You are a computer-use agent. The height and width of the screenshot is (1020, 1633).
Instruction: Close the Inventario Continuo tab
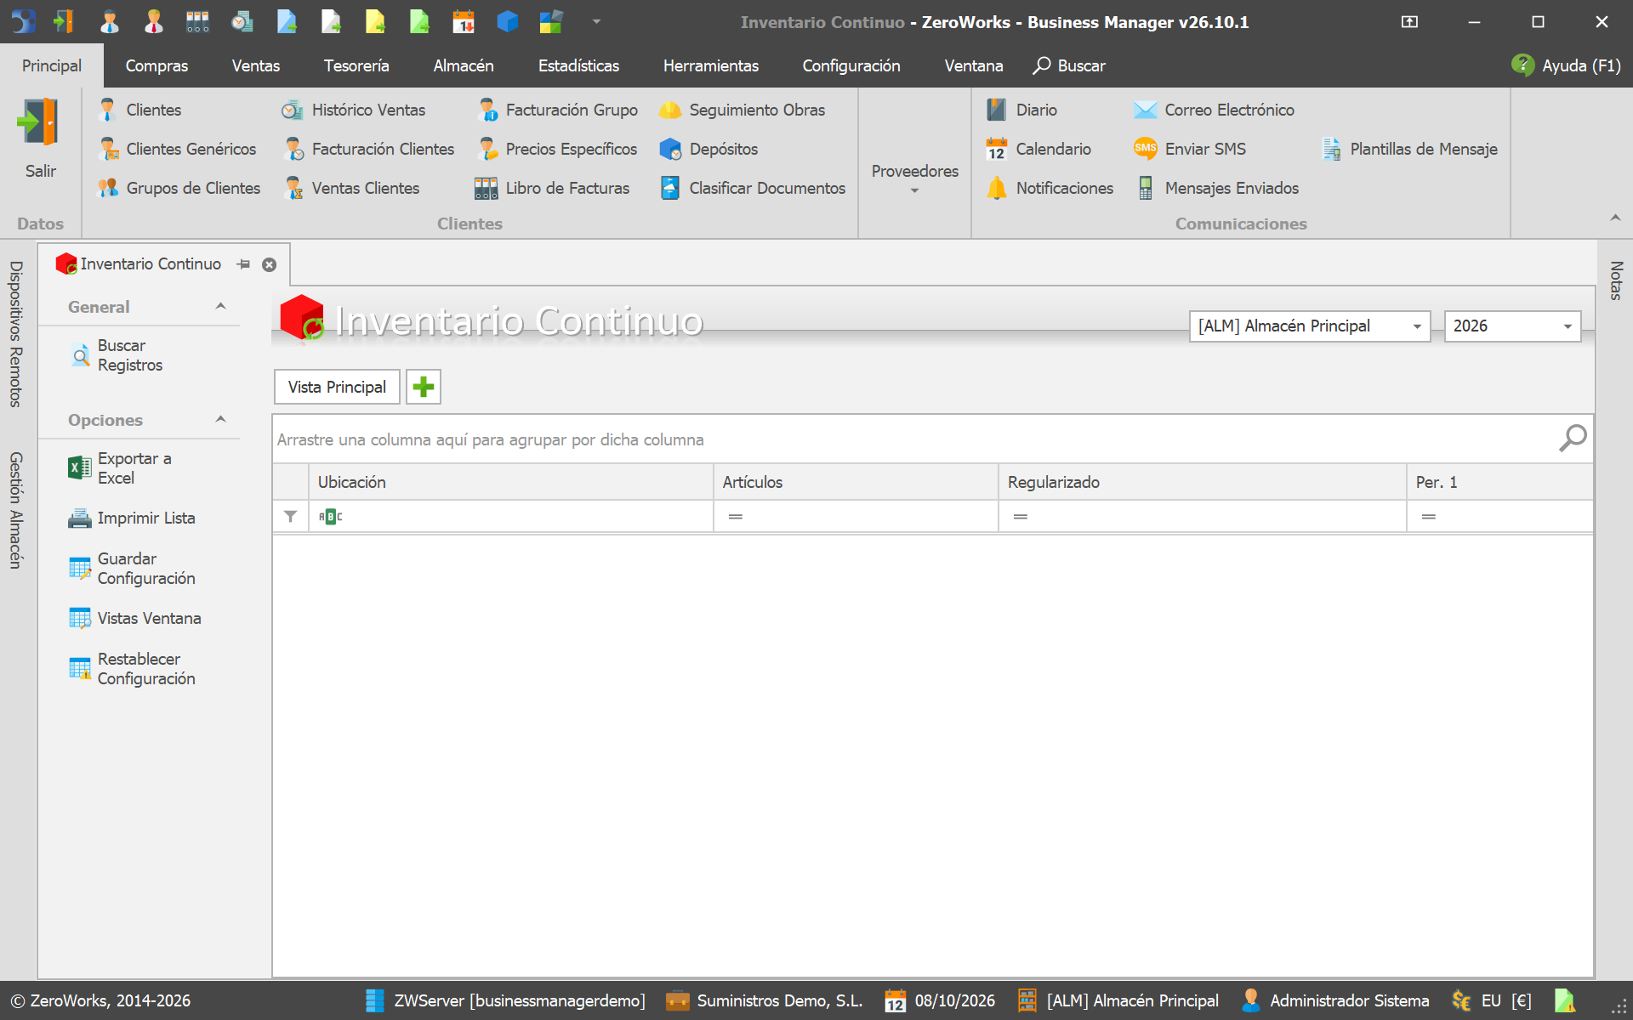tap(269, 264)
